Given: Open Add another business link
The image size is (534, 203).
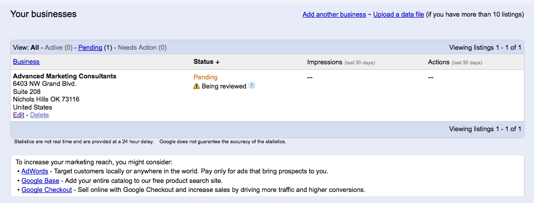Looking at the screenshot, I should tap(334, 15).
